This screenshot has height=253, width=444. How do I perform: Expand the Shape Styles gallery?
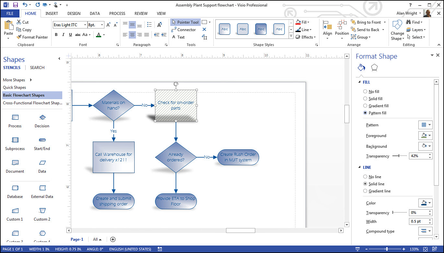pos(291,36)
